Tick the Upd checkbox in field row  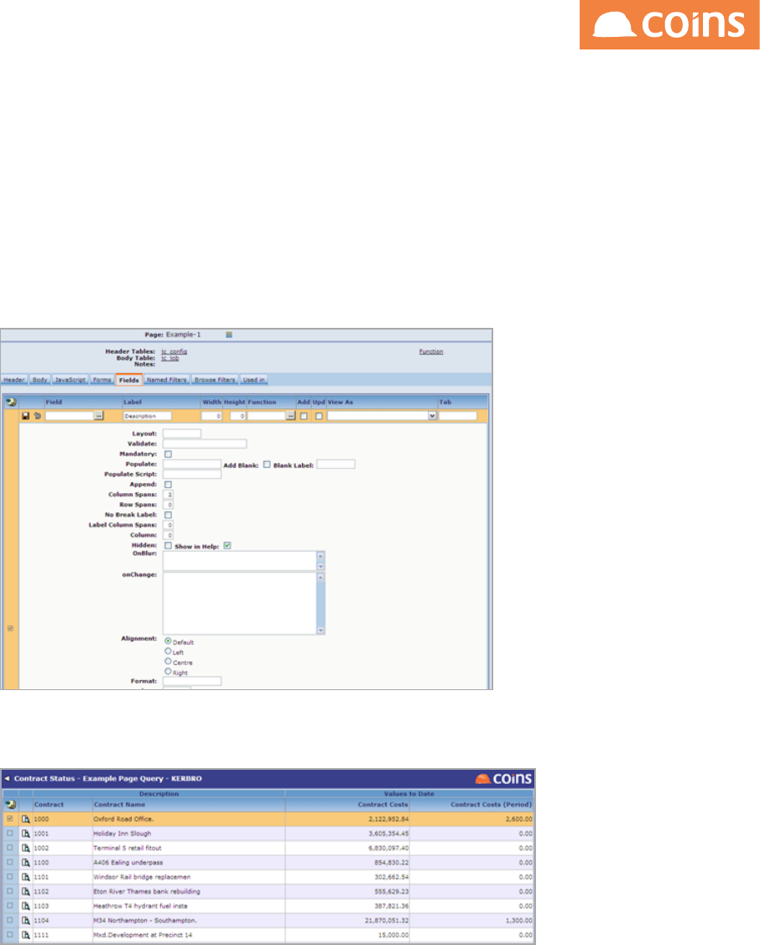[319, 416]
